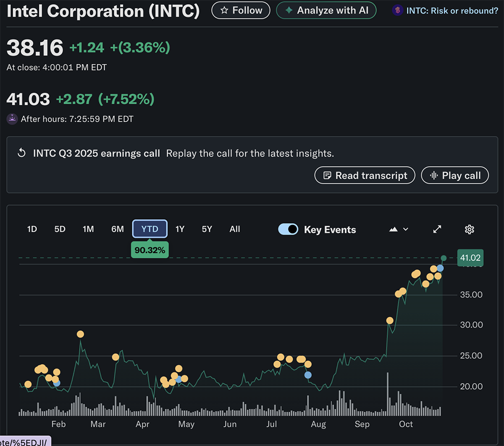
Task: Open Read transcript for earnings call
Action: click(364, 176)
